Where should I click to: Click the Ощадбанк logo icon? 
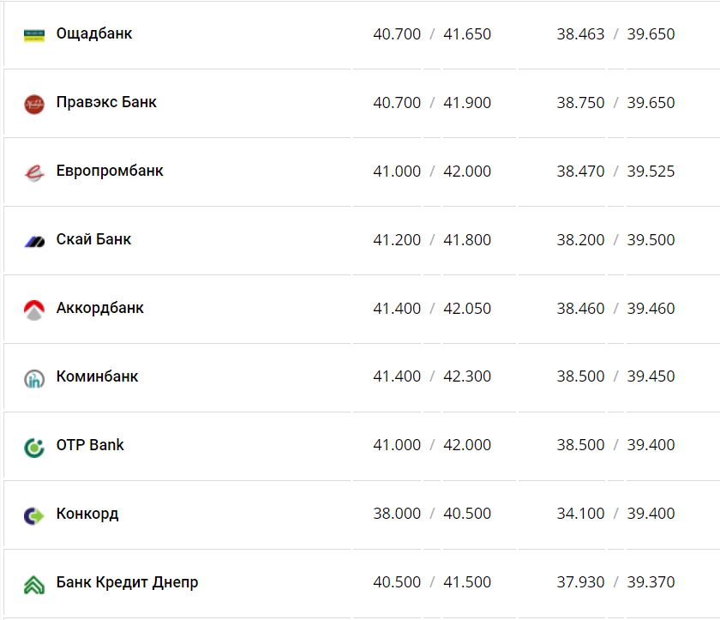click(x=34, y=35)
